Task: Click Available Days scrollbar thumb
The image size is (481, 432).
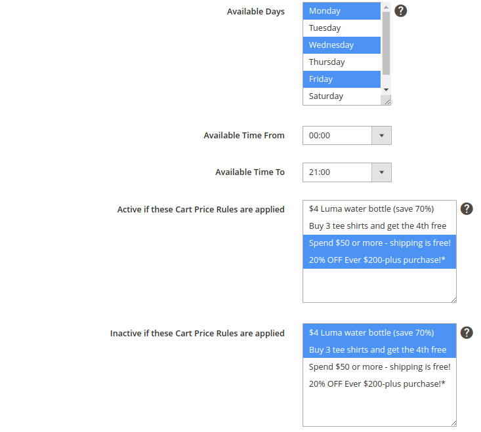Action: pos(387,43)
